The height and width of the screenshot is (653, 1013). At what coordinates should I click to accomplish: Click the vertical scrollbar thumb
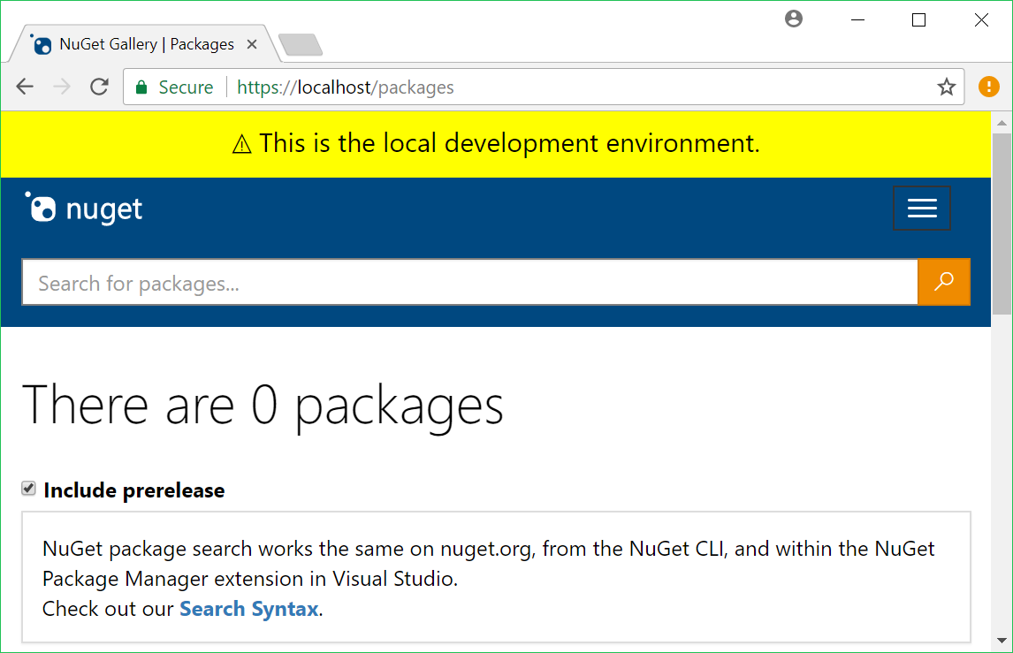pyautogui.click(x=1002, y=224)
